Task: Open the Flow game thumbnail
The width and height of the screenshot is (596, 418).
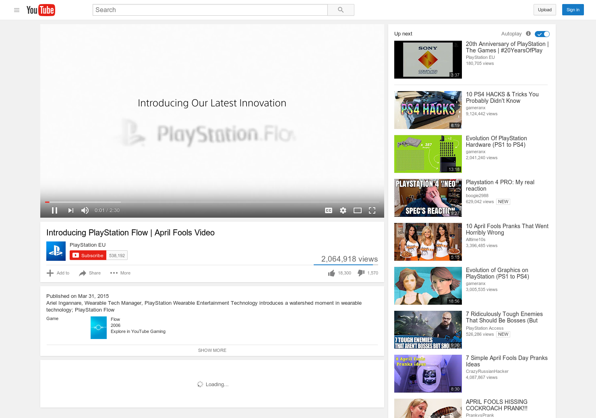Action: (x=99, y=328)
